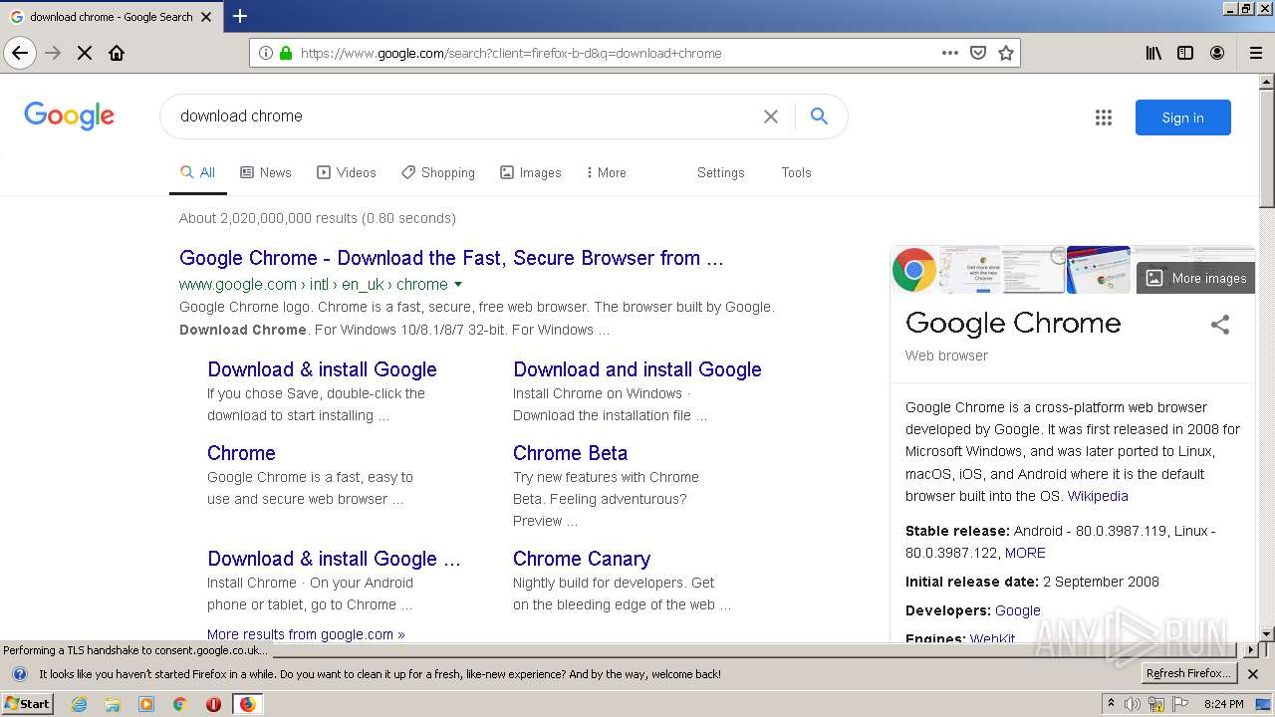This screenshot has width=1275, height=717.
Task: Go back with the browser back arrow
Action: point(20,53)
